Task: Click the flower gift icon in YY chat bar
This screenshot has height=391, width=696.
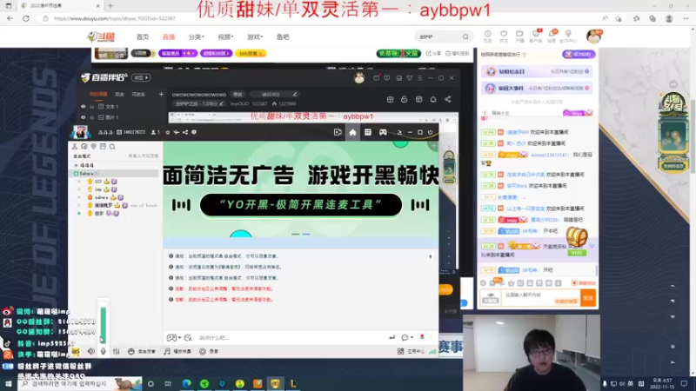Action: 422,337
